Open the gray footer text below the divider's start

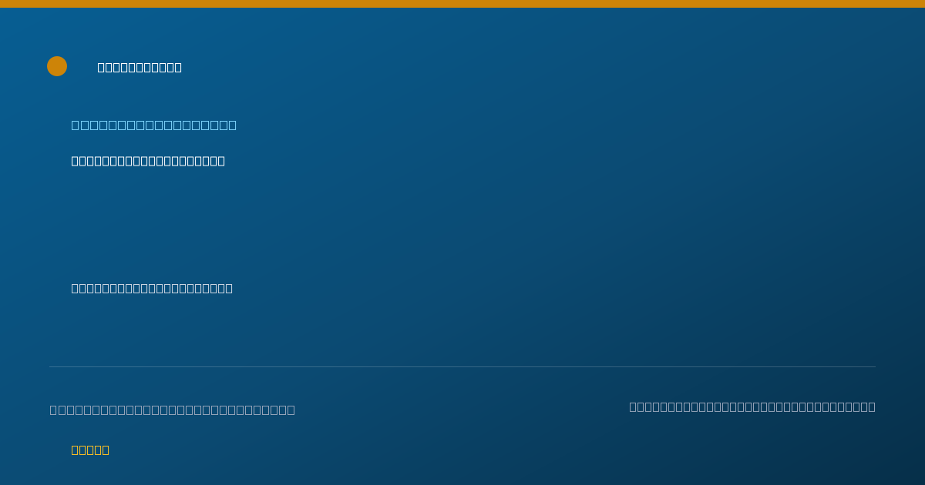[173, 410]
